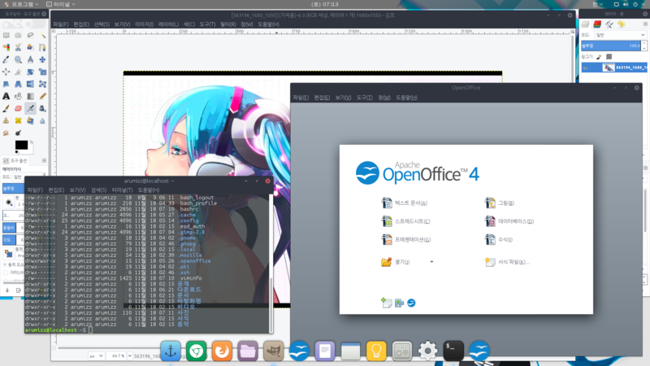The image size is (650, 366).
Task: Adjust the tool options opacity slider
Action: coord(13,189)
